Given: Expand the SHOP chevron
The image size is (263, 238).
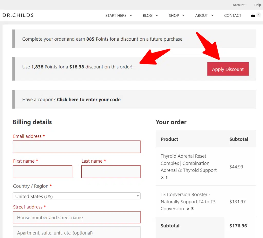Looking at the screenshot, I should coord(183,15).
